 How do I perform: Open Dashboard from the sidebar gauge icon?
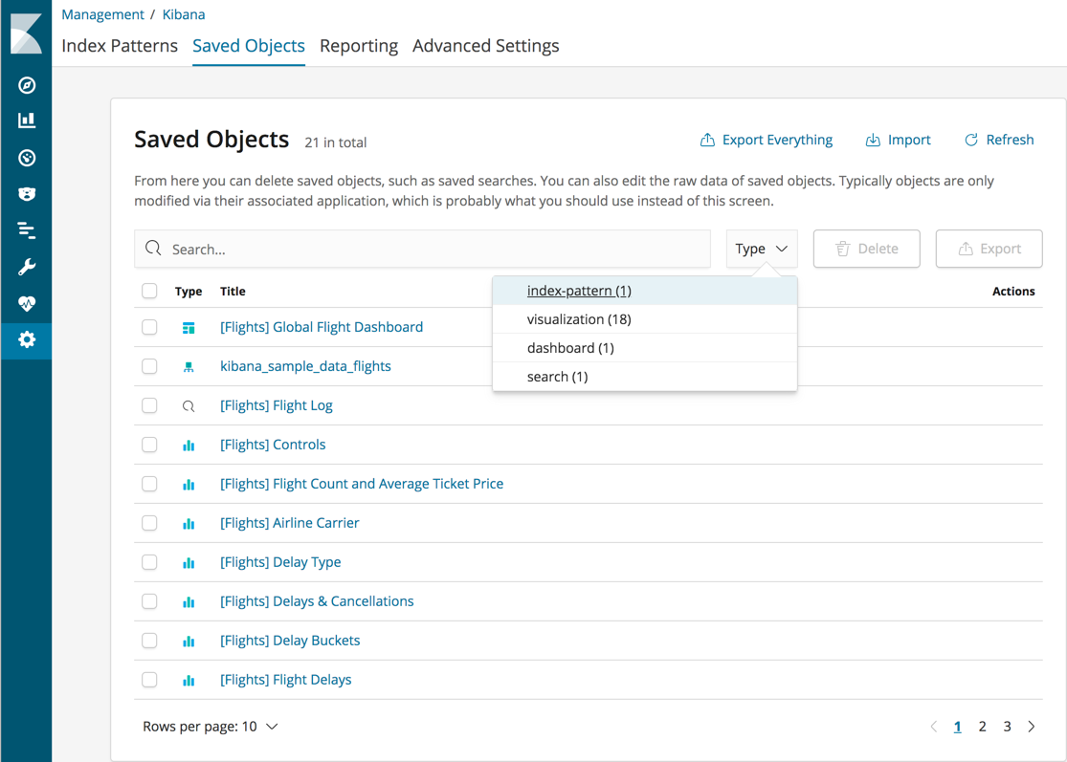tap(27, 158)
